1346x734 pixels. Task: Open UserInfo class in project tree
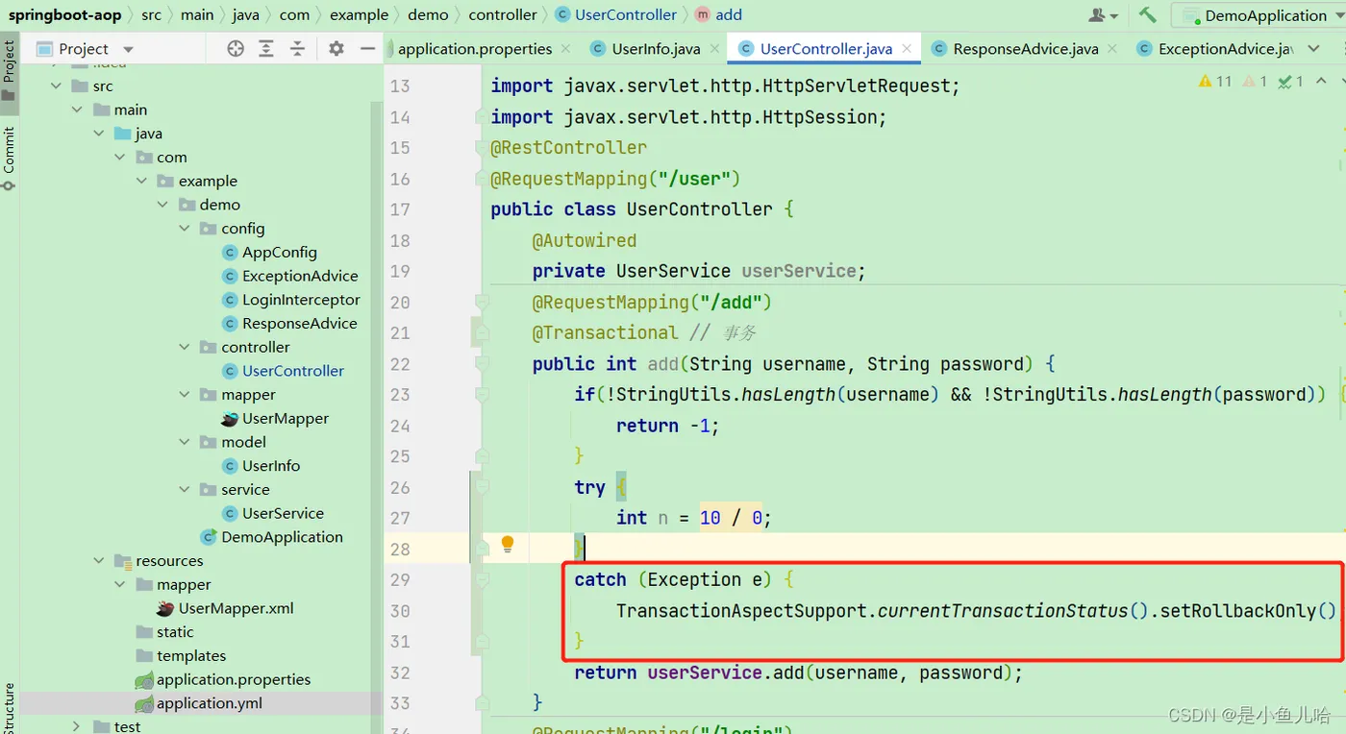point(261,466)
